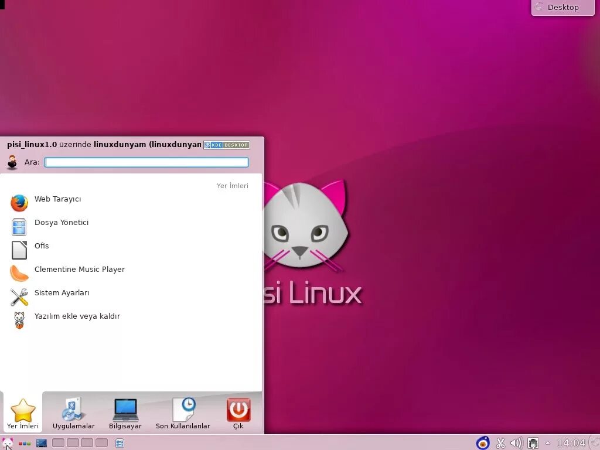Expand hidden tray icons arrow

coord(548,443)
